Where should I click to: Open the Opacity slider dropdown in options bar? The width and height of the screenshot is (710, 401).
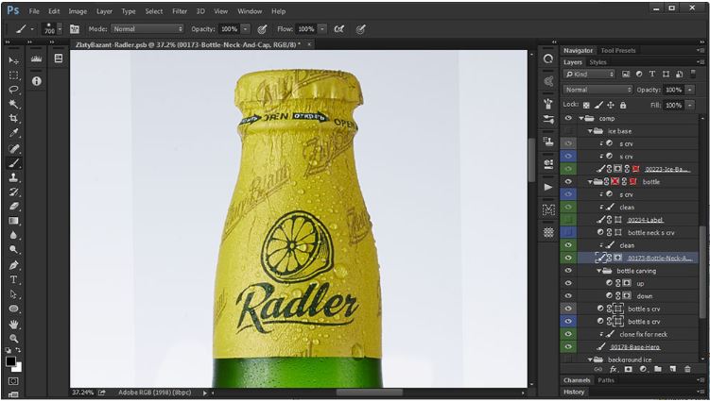(x=245, y=29)
